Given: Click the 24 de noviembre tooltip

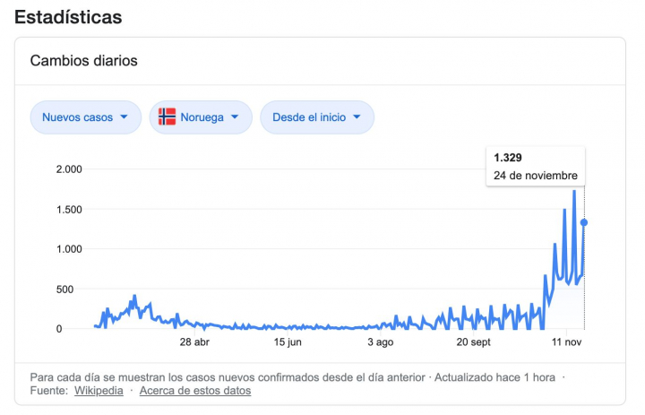Looking at the screenshot, I should coord(535,167).
